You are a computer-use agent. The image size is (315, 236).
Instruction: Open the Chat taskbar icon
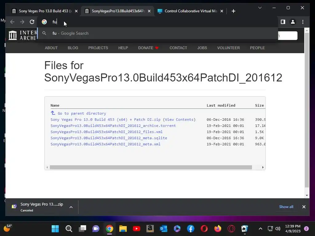pyautogui.click(x=96, y=229)
